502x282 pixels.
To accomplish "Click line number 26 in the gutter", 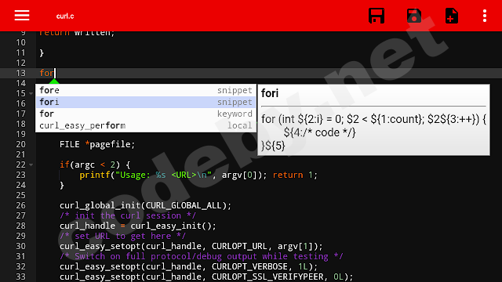I will [x=21, y=205].
